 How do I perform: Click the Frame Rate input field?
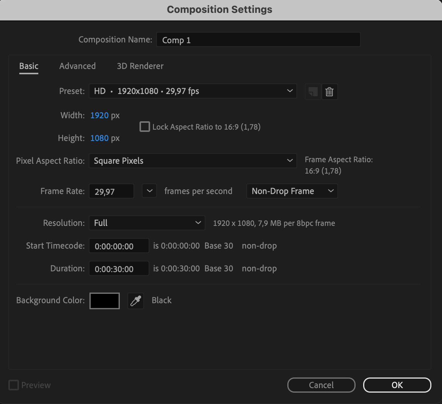click(x=111, y=191)
